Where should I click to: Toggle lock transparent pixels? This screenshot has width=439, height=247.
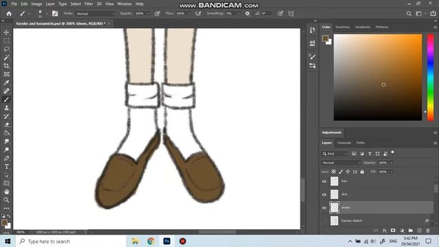tap(333, 172)
